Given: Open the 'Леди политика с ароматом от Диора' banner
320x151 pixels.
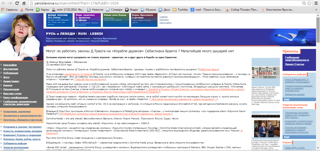Looking at the screenshot, I should (x=87, y=20).
